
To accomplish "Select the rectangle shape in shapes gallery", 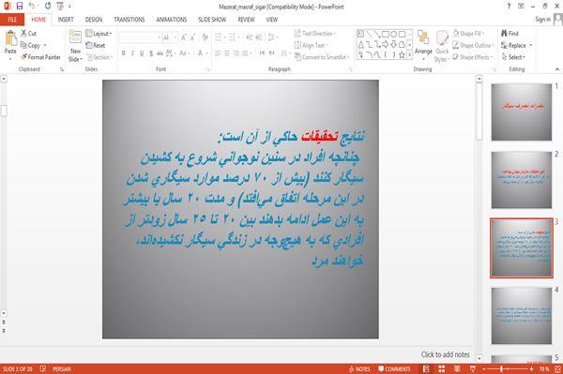I will coord(386,34).
